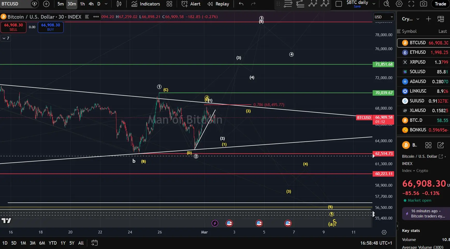The width and height of the screenshot is (450, 249).
Task: Select the Elliott correction wave ABC tool
Action: click(325, 4)
